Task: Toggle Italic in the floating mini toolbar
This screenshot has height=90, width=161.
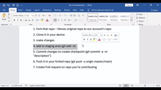Action: pos(88,39)
